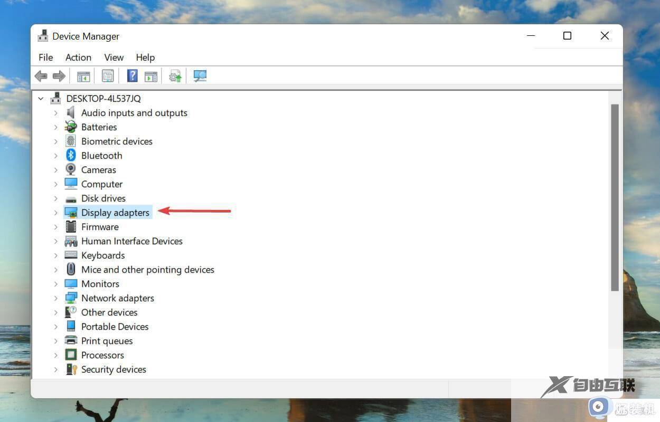Collapse the DESKTOP-4L537JQ root node
This screenshot has height=422, width=660.
point(41,98)
